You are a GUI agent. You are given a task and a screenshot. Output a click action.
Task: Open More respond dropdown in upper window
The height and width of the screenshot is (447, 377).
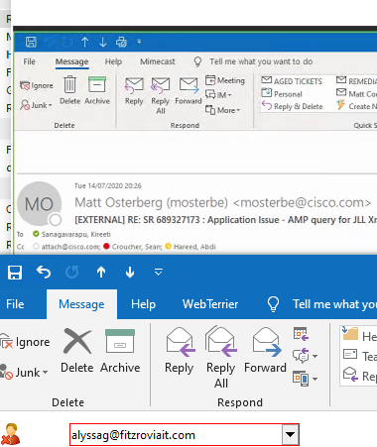click(x=222, y=110)
